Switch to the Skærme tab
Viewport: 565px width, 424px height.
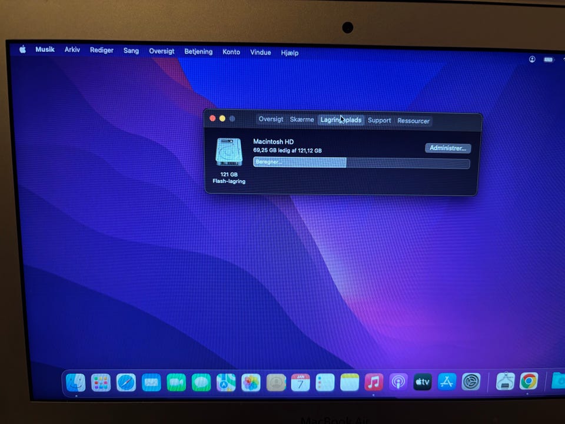click(x=302, y=120)
